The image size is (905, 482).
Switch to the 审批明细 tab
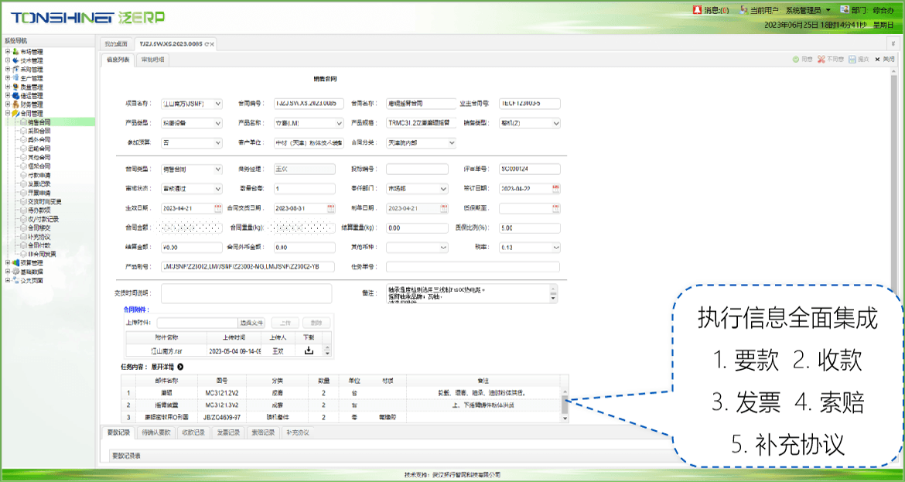152,60
